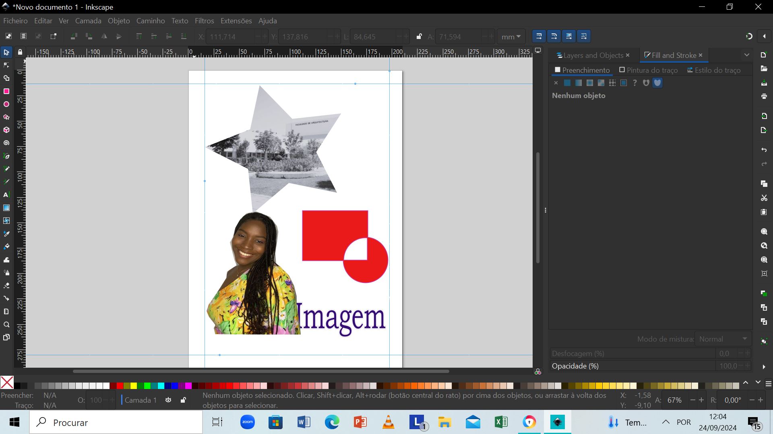Image resolution: width=773 pixels, height=434 pixels.
Task: Open the snapping options arrow
Action: pos(764,36)
